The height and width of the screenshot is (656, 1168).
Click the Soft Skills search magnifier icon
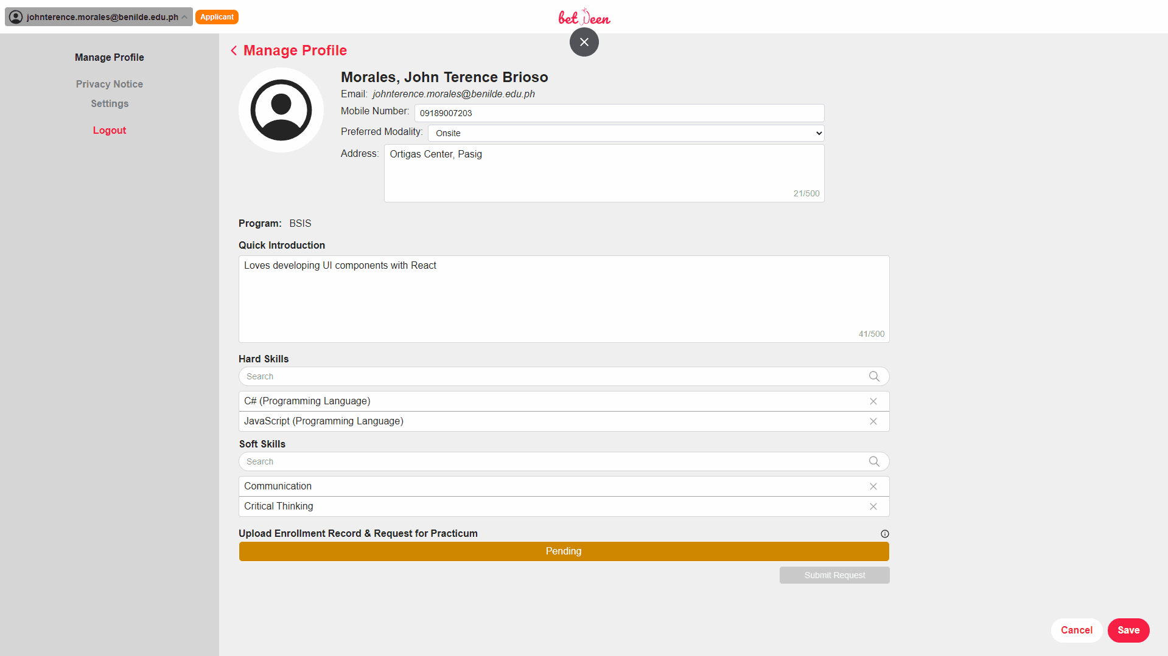874,461
